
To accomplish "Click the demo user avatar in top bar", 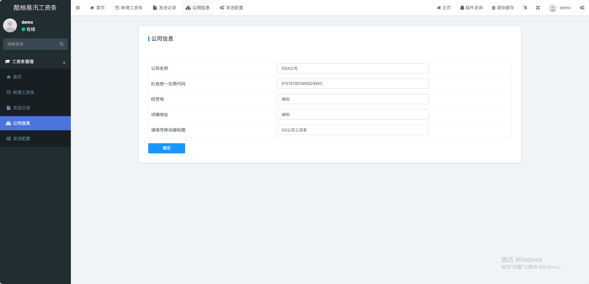I will pyautogui.click(x=553, y=8).
